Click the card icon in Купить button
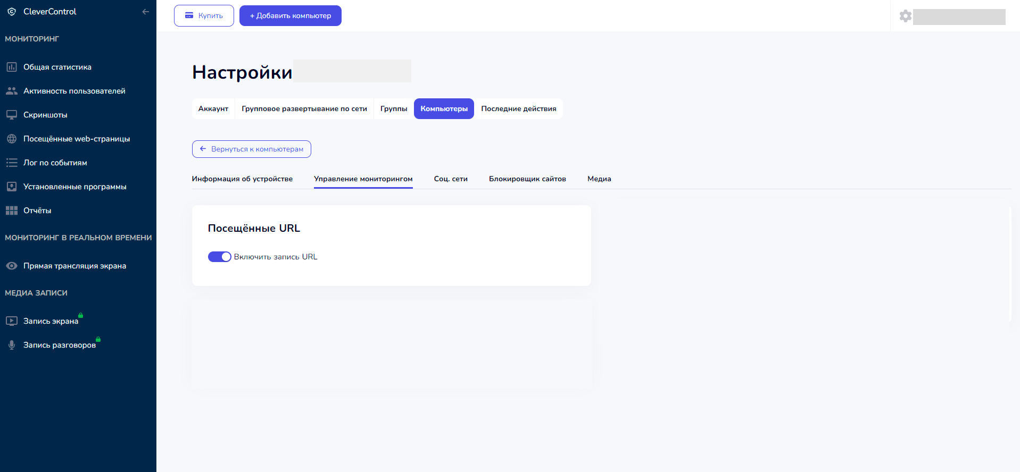 pyautogui.click(x=189, y=15)
